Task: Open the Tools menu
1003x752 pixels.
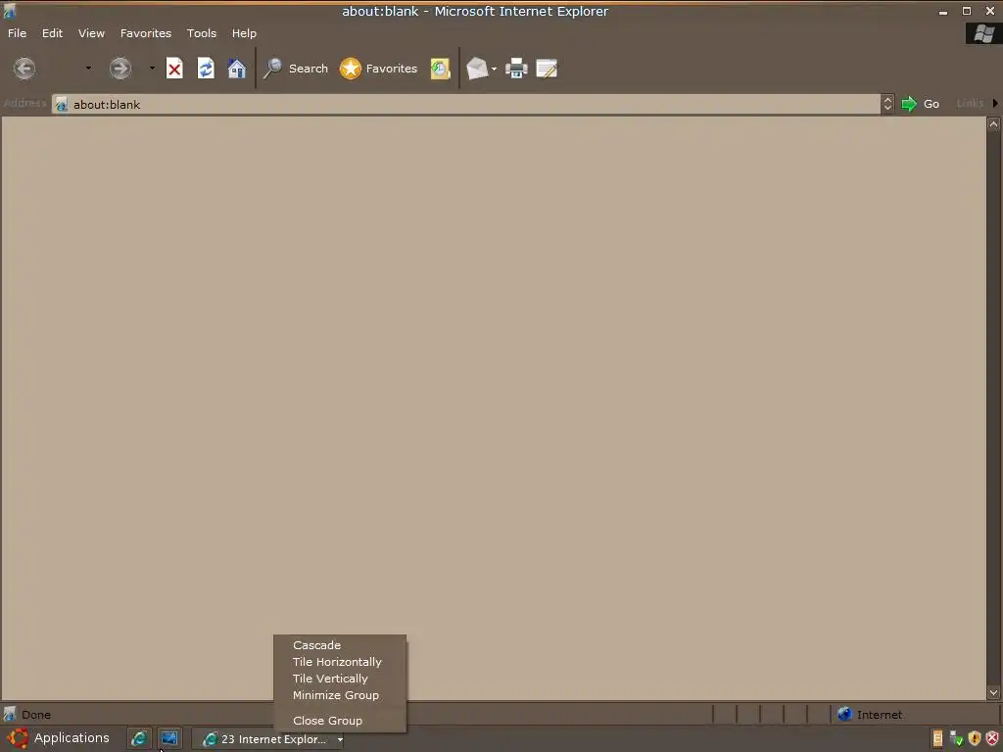Action: pyautogui.click(x=202, y=33)
